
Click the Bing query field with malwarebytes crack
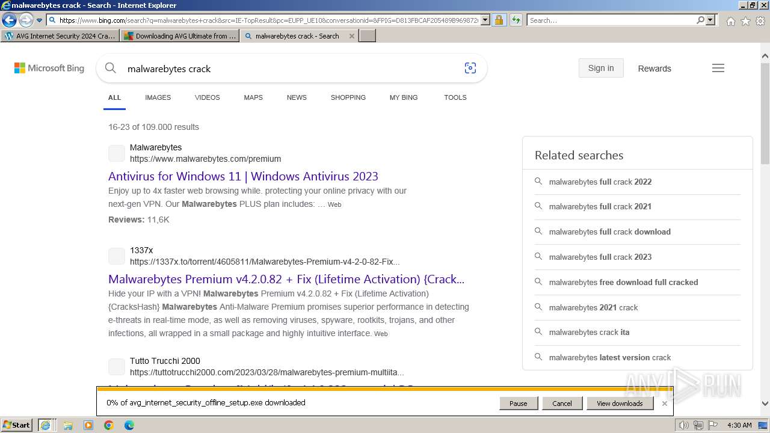point(289,69)
